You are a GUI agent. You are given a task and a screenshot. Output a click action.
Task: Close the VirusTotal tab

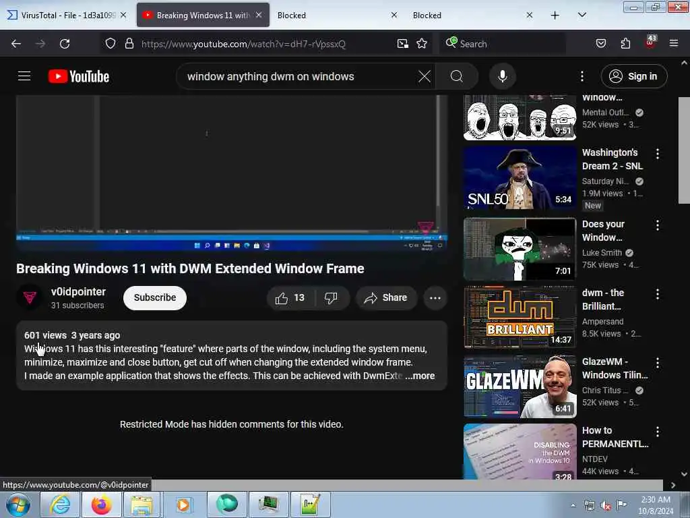(x=123, y=15)
